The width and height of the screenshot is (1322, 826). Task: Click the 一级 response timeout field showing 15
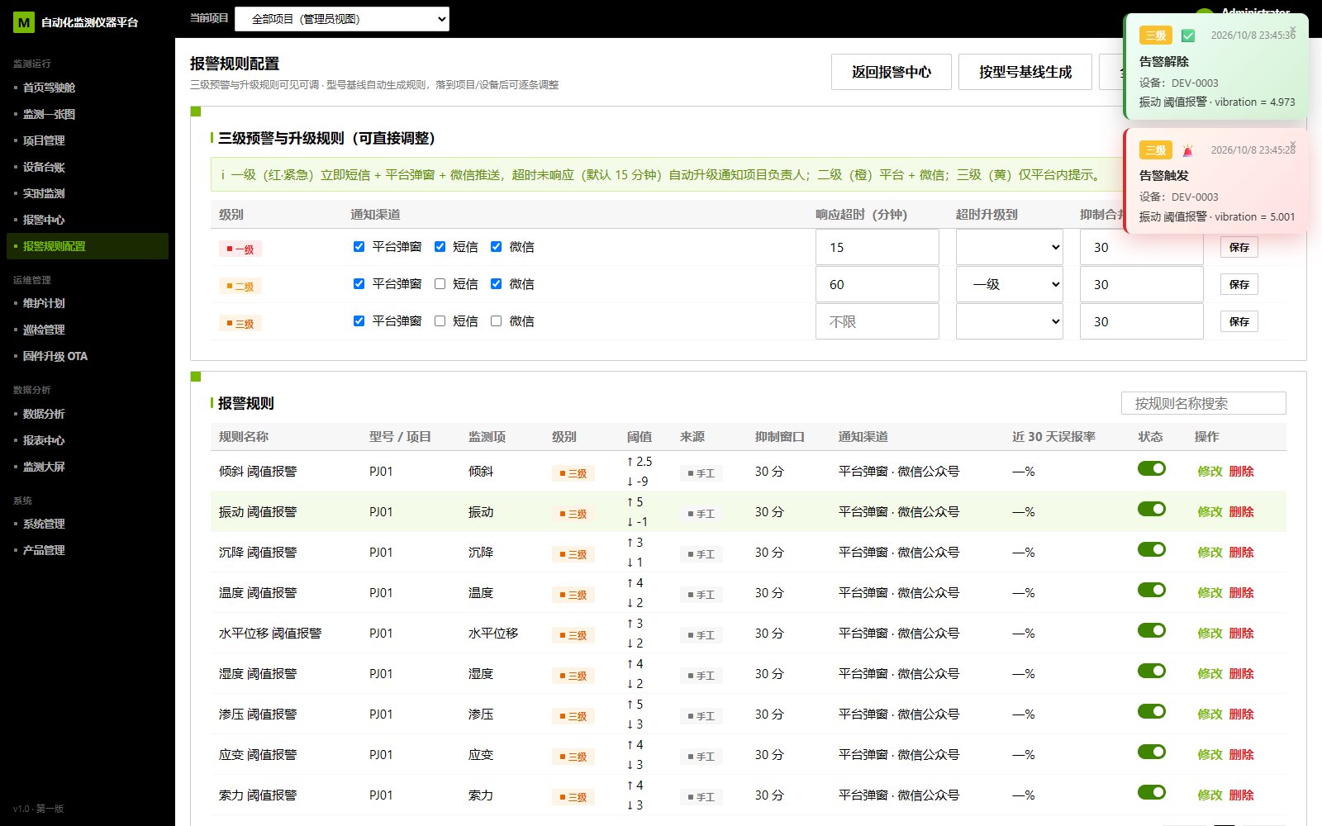pyautogui.click(x=877, y=247)
